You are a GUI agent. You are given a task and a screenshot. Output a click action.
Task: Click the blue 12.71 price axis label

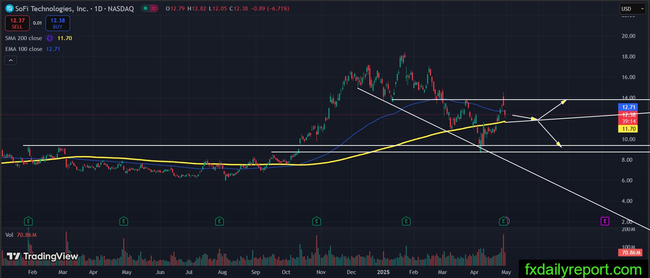click(x=629, y=107)
